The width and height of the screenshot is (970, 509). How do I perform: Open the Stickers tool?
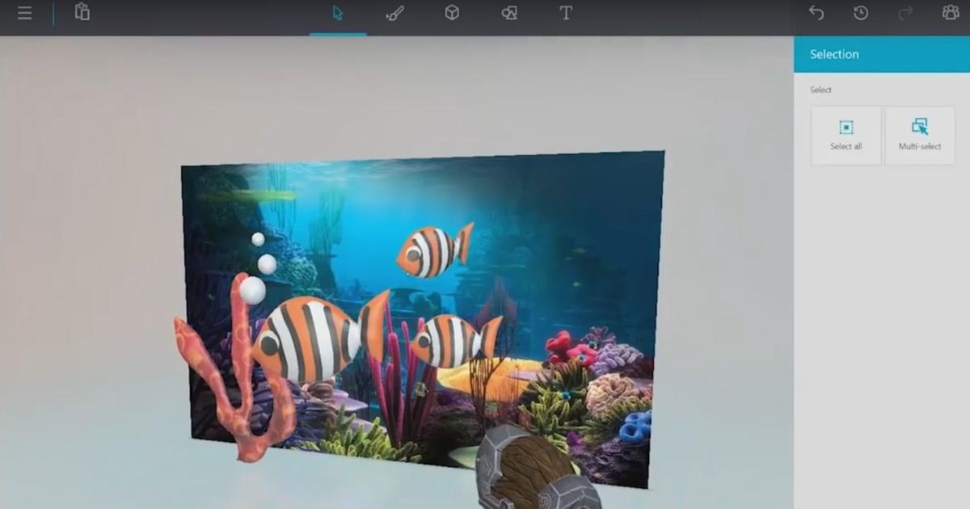(508, 13)
